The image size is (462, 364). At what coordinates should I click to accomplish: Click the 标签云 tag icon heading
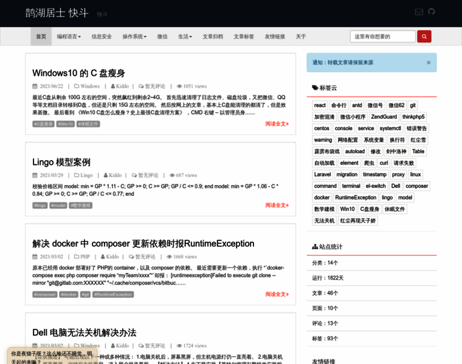coord(315,87)
